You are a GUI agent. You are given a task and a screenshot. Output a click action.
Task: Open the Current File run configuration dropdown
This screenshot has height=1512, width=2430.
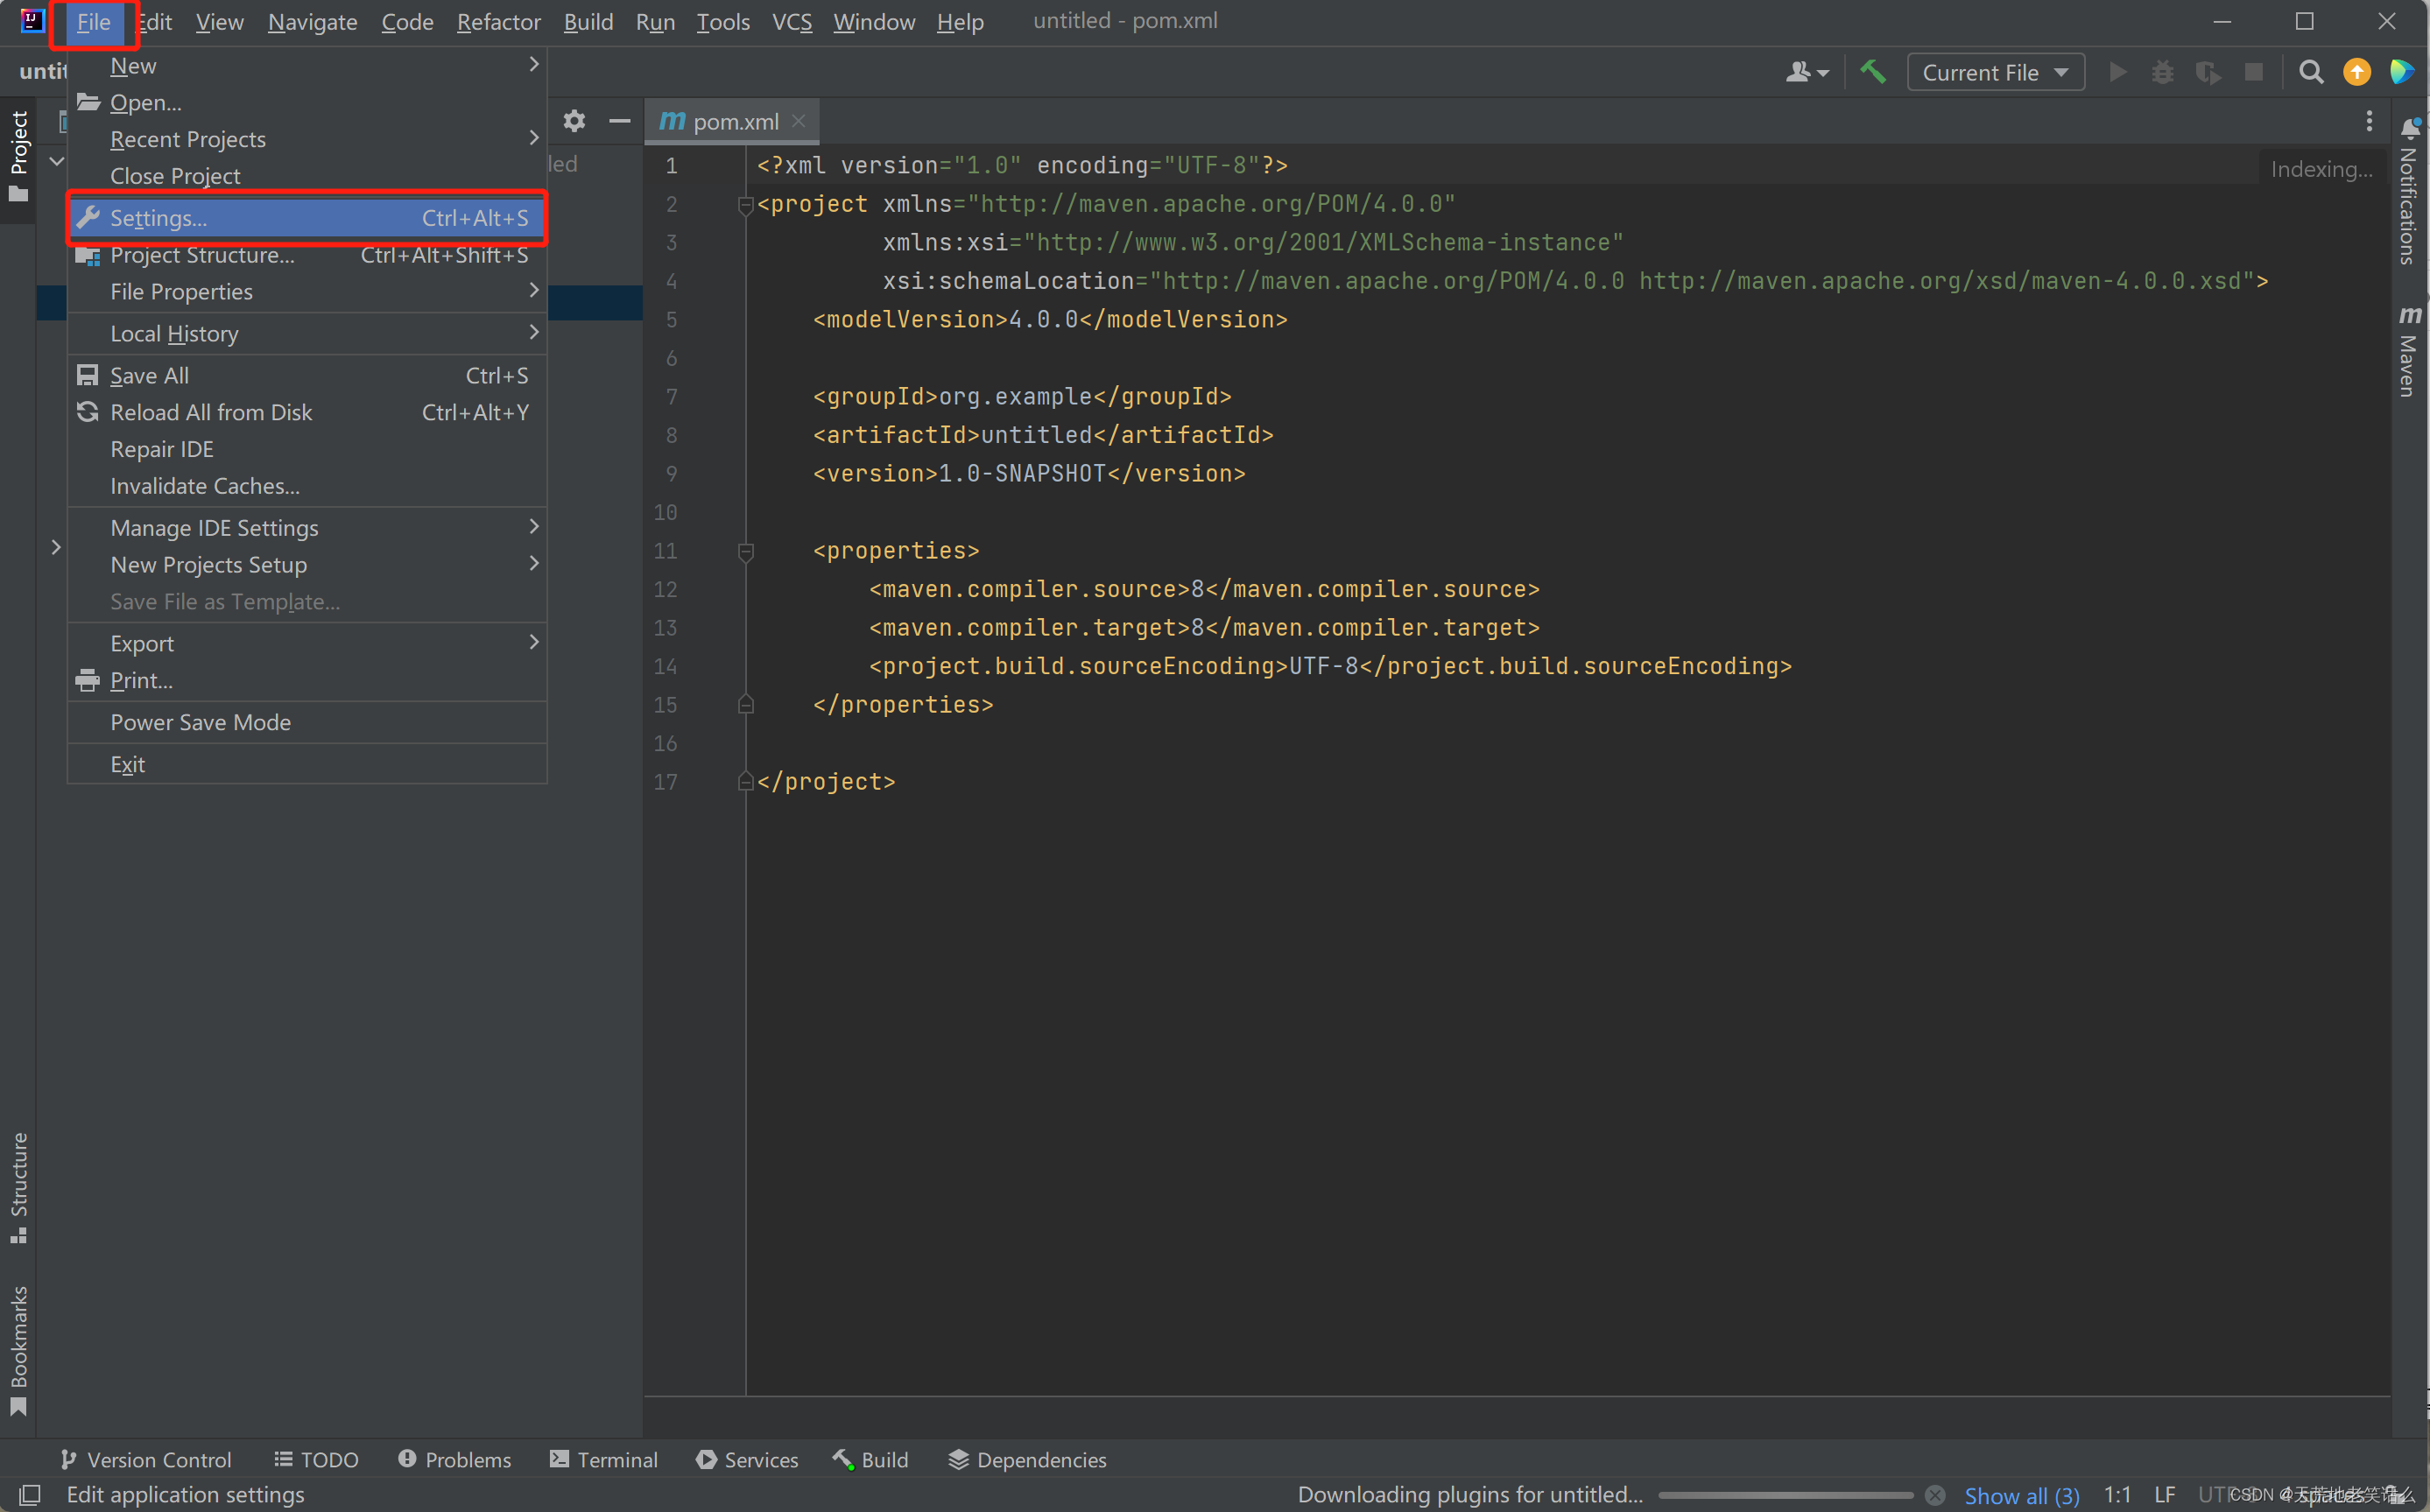tap(1995, 72)
